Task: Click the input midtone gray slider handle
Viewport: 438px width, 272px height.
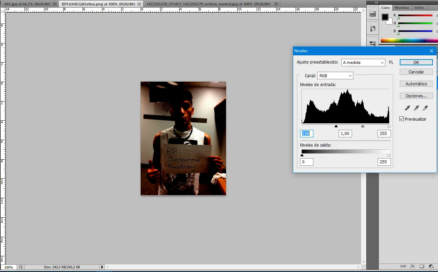Action: coord(363,126)
